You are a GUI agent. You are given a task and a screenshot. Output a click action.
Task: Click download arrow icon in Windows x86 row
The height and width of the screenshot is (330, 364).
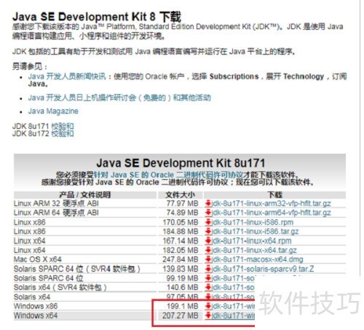(x=208, y=306)
